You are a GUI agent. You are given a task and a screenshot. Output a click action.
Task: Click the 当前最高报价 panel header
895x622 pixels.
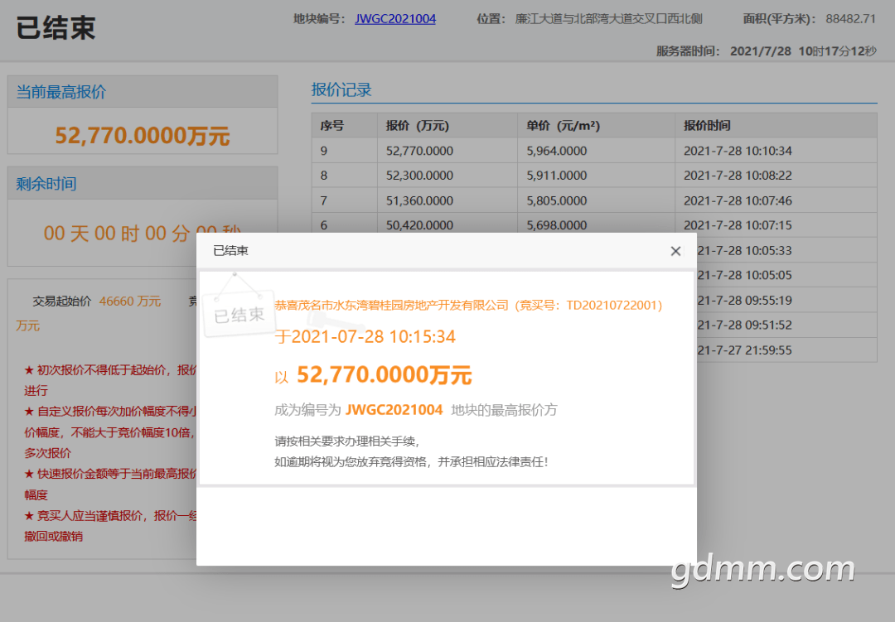click(143, 92)
